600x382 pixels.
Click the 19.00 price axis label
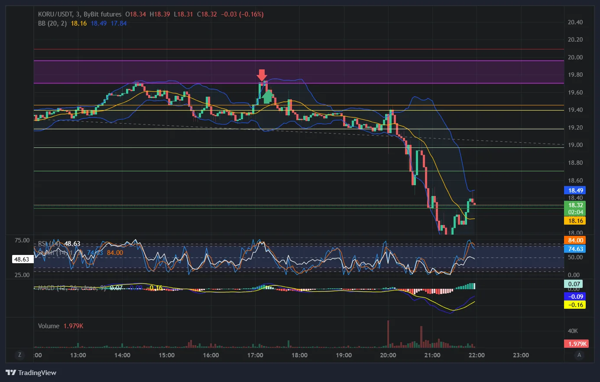tap(575, 145)
